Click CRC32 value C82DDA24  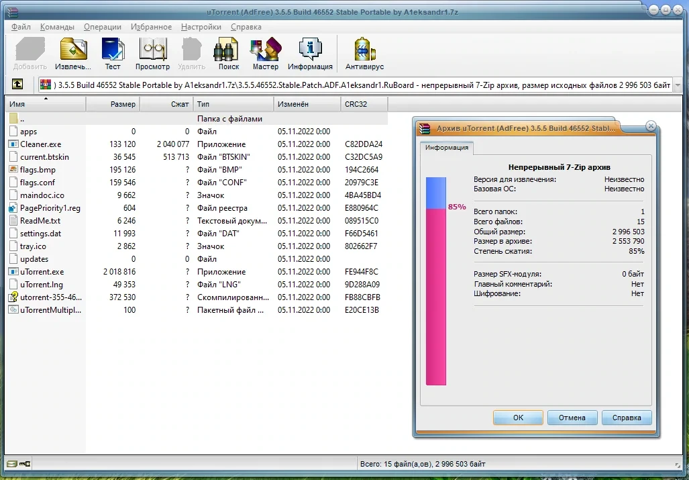pos(364,144)
